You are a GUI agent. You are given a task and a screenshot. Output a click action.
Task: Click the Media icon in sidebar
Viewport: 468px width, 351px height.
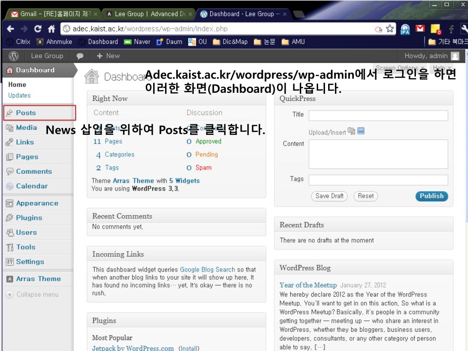[x=10, y=128]
